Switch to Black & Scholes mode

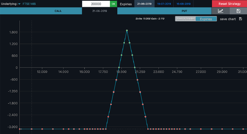pos(185,19)
